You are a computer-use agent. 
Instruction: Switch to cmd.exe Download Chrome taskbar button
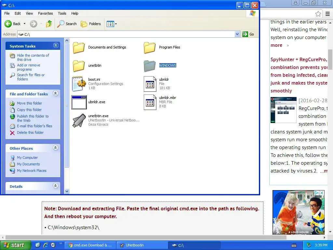tap(90, 245)
